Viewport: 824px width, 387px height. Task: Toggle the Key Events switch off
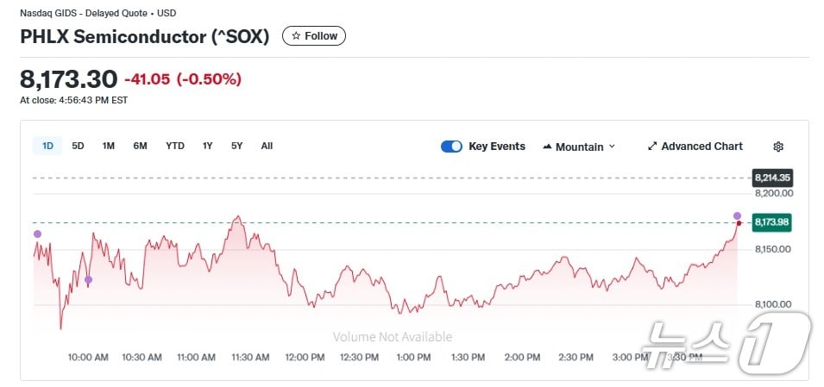click(451, 147)
